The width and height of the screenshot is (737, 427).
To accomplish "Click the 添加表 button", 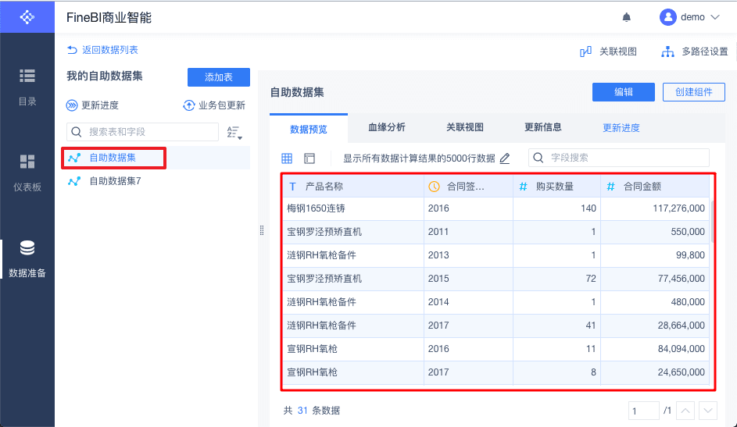I will coord(219,77).
